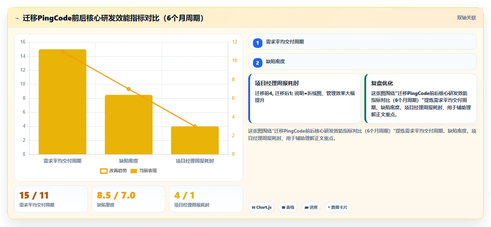
Task: Click the 8.5 / 7.0 stat card
Action: pyautogui.click(x=128, y=199)
